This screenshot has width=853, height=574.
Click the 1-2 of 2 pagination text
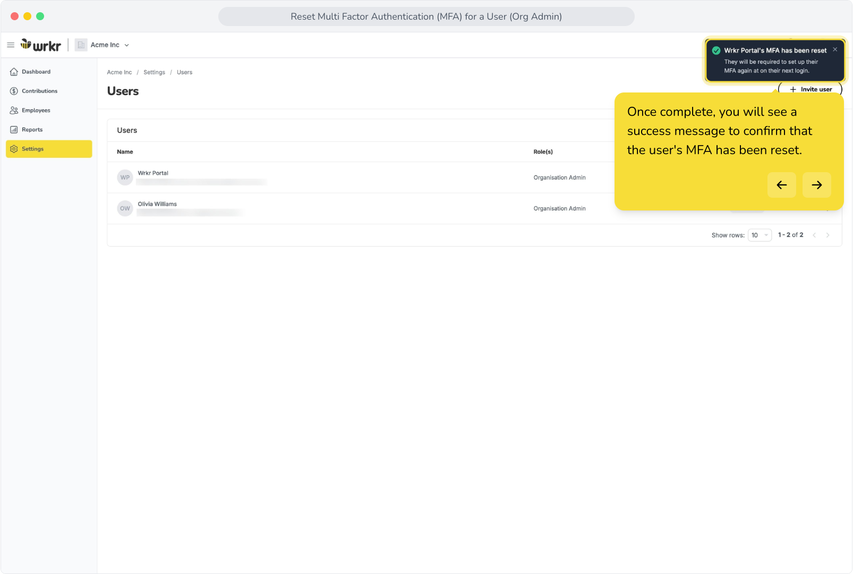[790, 235]
